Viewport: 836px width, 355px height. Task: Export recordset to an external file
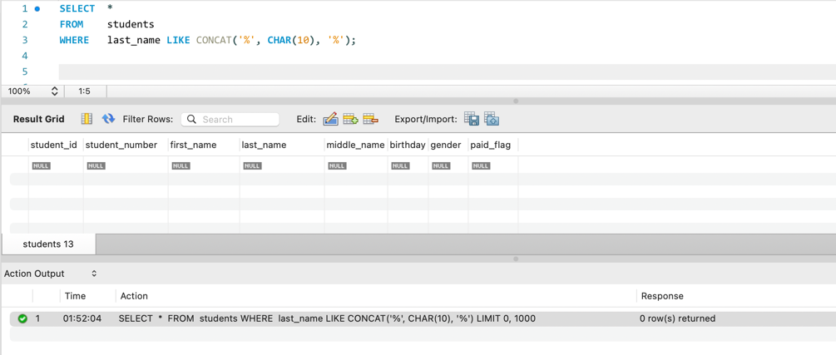point(472,119)
